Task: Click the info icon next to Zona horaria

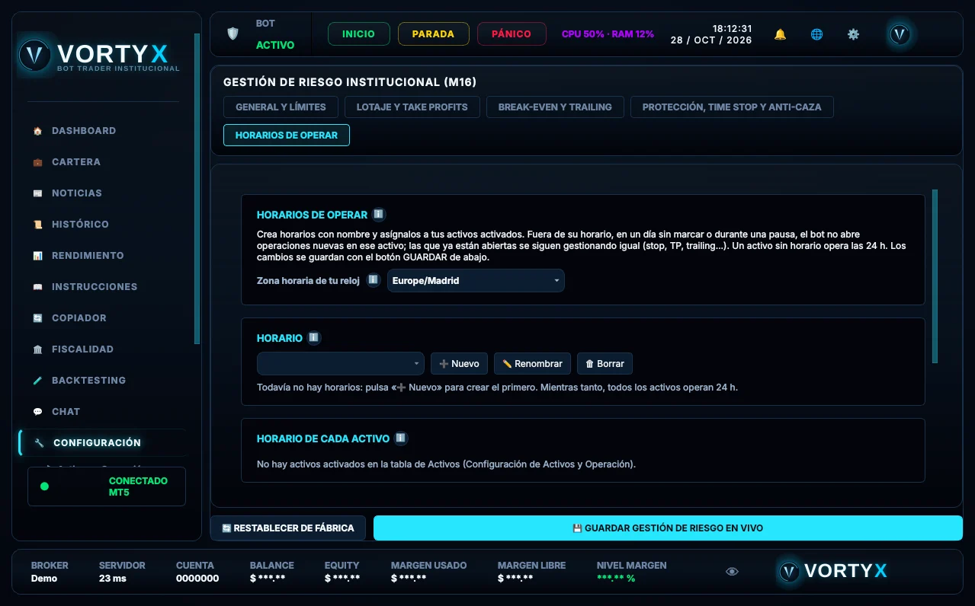Action: pos(373,280)
